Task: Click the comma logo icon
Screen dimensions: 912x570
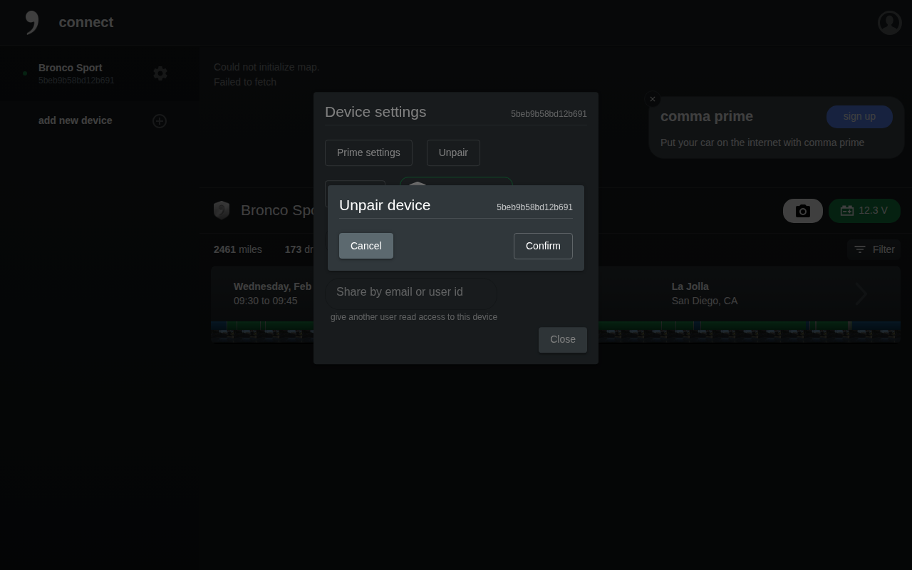Action: click(x=32, y=22)
